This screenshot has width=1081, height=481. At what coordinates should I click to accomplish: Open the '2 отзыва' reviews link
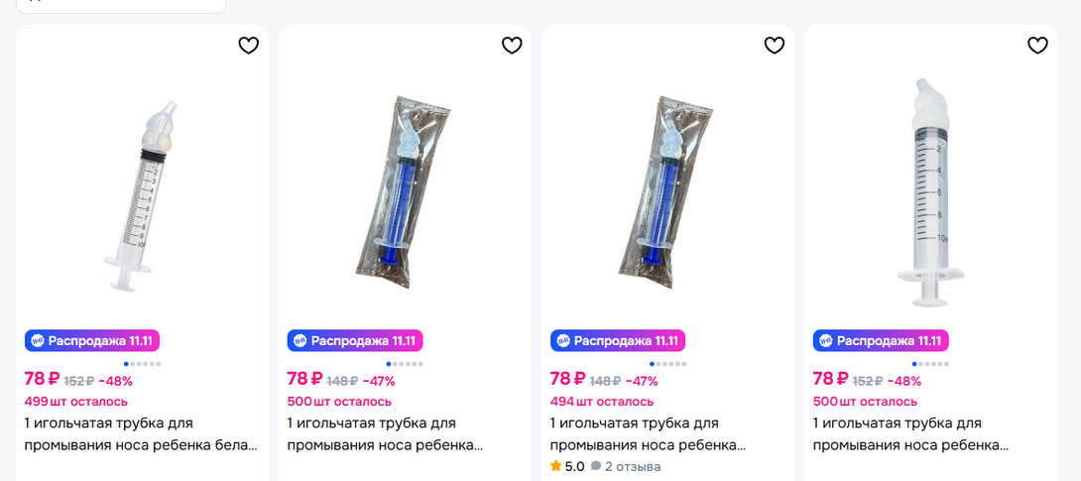[632, 466]
